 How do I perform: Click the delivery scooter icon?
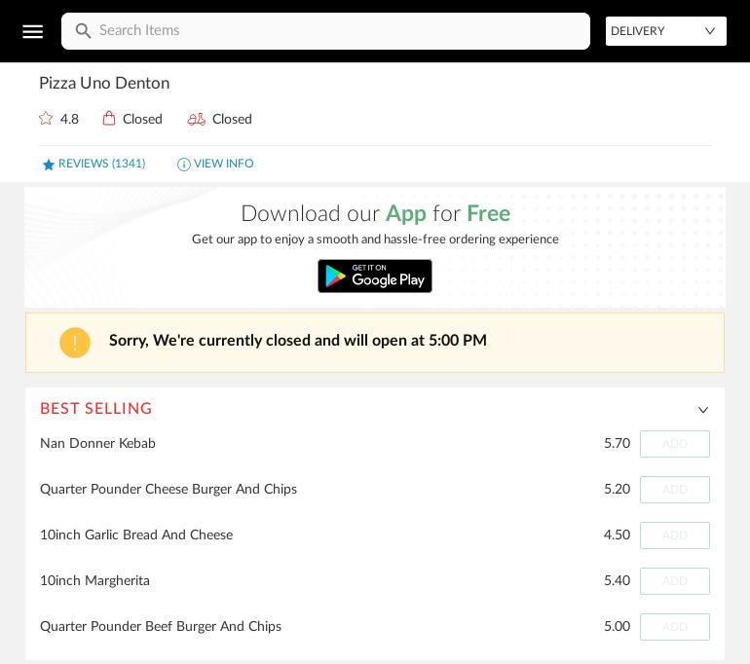click(197, 119)
